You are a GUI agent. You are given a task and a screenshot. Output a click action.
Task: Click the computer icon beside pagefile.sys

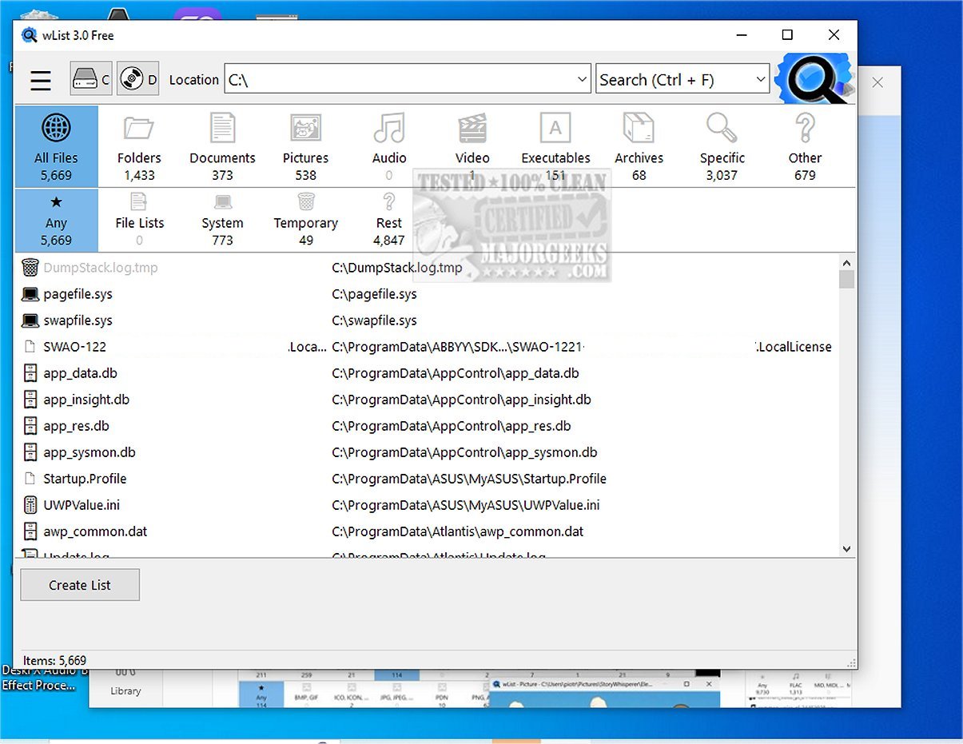(x=30, y=294)
